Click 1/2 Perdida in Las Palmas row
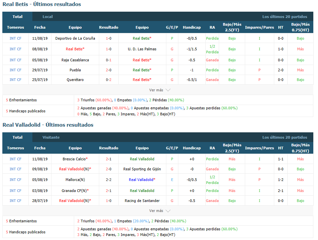Viewport: 318px width, 240px height. (x=212, y=49)
